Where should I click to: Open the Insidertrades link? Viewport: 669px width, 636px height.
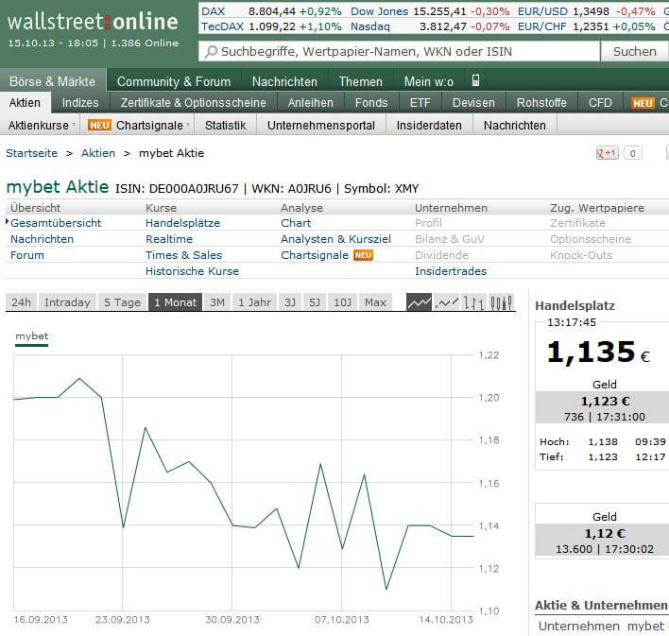click(451, 271)
